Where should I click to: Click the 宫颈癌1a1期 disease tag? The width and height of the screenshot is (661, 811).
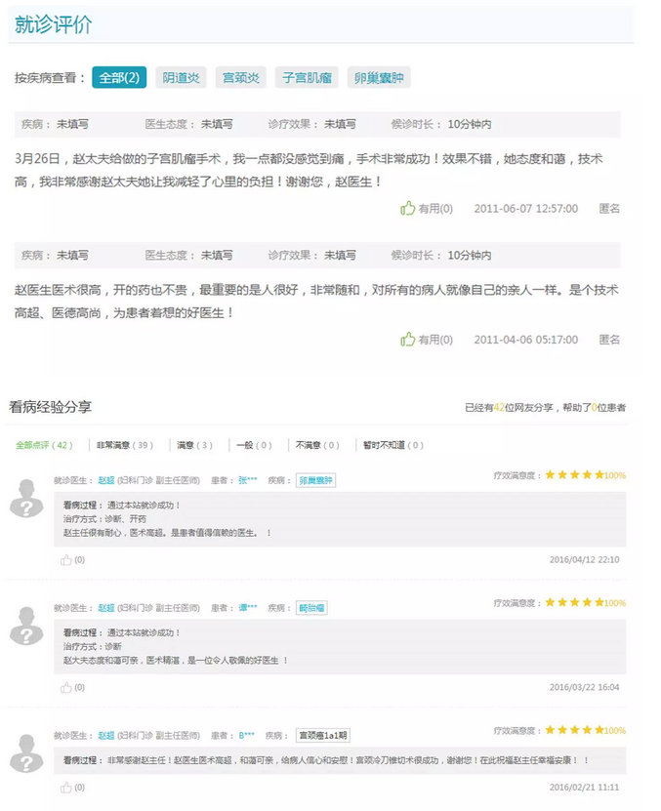(322, 735)
